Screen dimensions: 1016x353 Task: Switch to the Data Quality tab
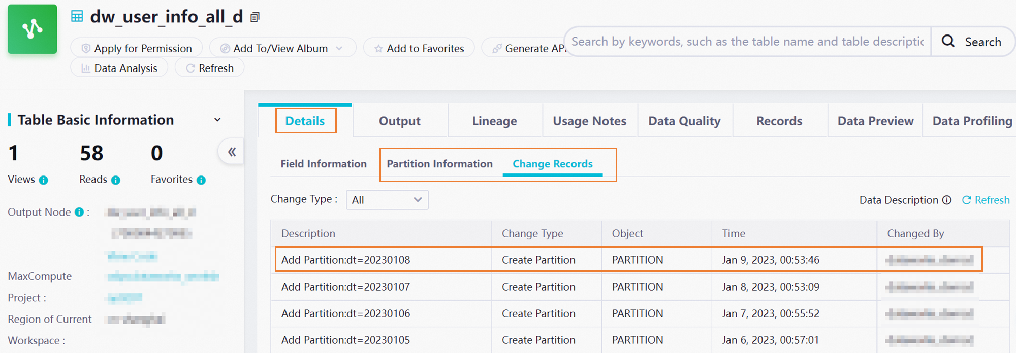684,121
